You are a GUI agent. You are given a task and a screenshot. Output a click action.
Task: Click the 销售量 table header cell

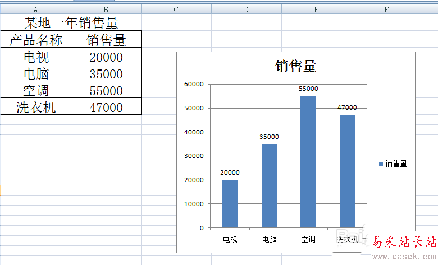pyautogui.click(x=106, y=39)
